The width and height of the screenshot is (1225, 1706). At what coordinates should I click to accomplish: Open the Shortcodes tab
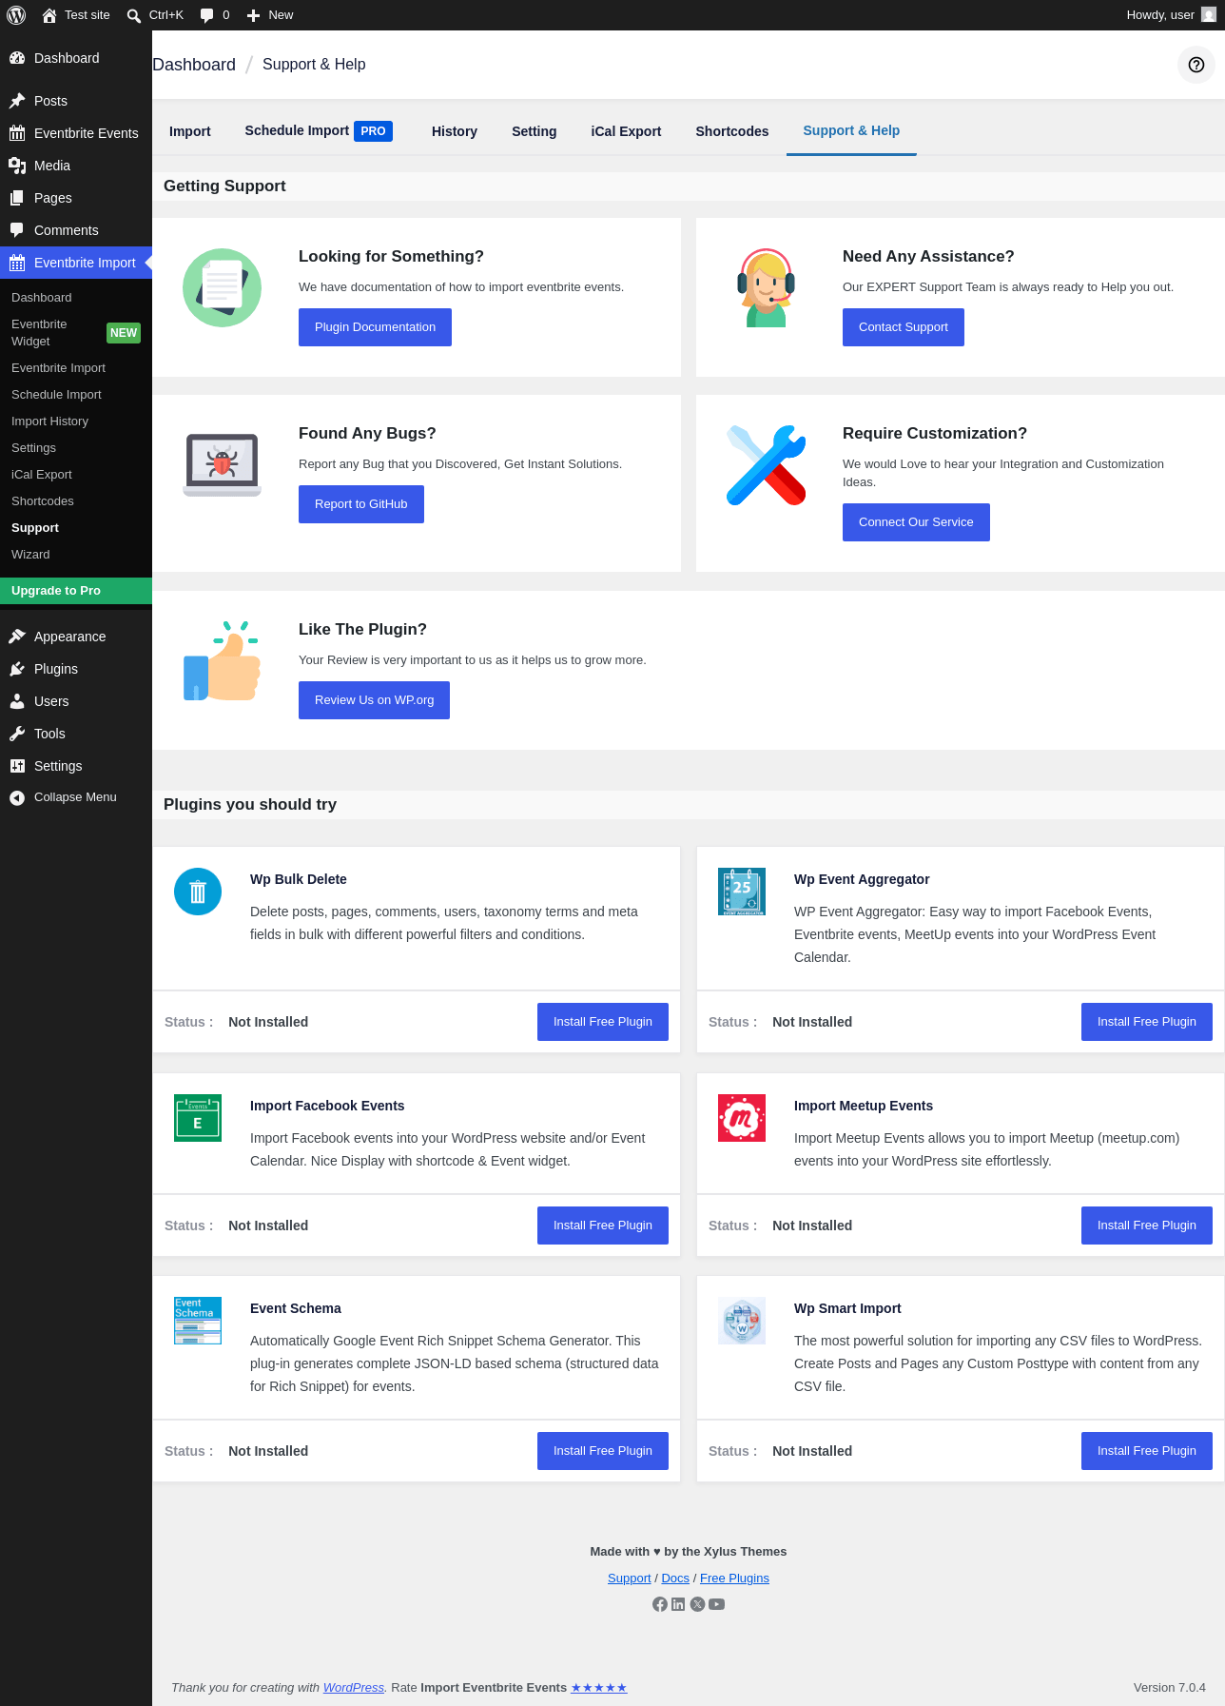point(732,131)
